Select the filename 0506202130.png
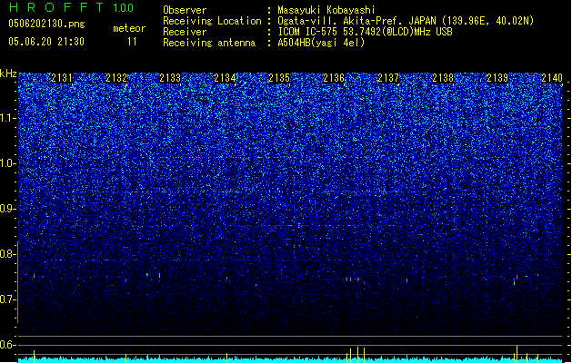572x363 pixels. [x=46, y=24]
